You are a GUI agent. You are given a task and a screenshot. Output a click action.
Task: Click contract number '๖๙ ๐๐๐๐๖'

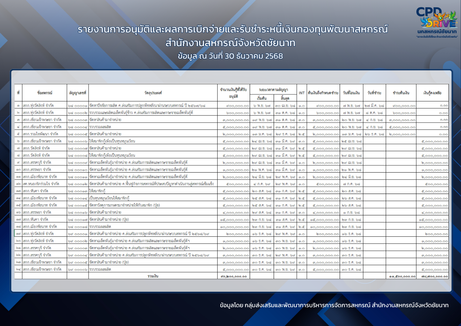(x=78, y=269)
